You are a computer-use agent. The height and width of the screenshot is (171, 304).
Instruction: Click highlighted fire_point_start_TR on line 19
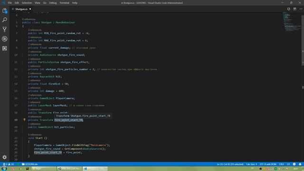click(x=68, y=120)
